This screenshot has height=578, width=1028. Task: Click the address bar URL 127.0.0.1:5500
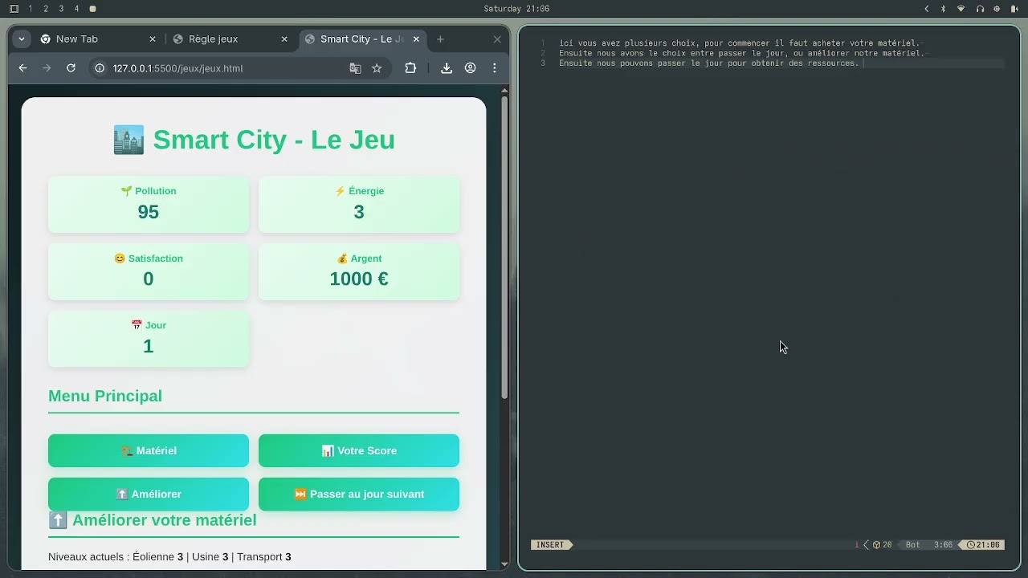pos(177,68)
